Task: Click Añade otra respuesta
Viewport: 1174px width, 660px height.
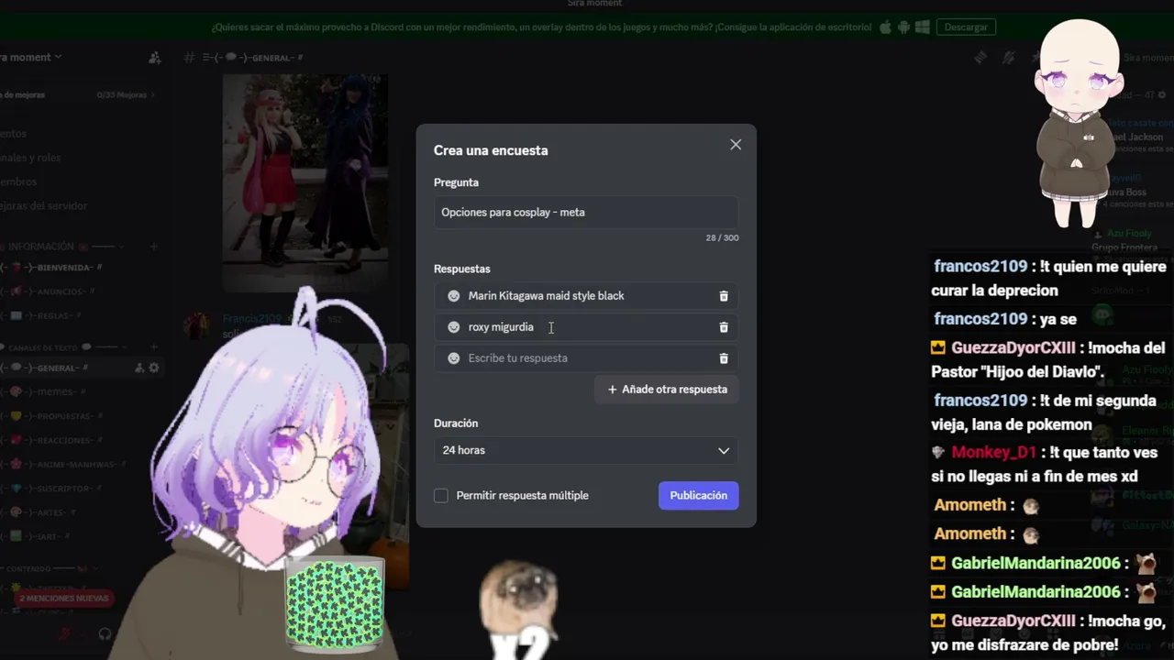Action: tap(667, 390)
